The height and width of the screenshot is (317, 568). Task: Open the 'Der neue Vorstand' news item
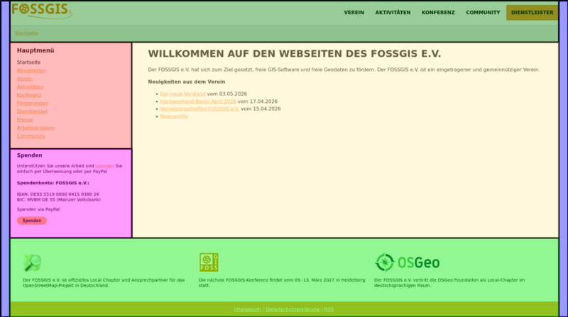tap(182, 94)
